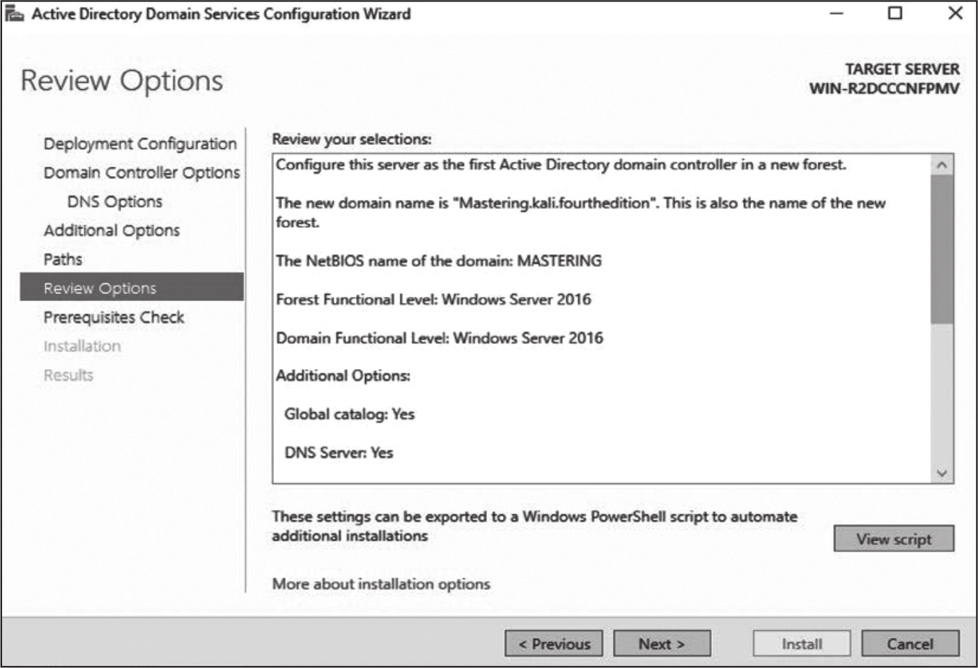Click the scroll up arrow in selections box
The width and height of the screenshot is (978, 668).
(x=942, y=166)
